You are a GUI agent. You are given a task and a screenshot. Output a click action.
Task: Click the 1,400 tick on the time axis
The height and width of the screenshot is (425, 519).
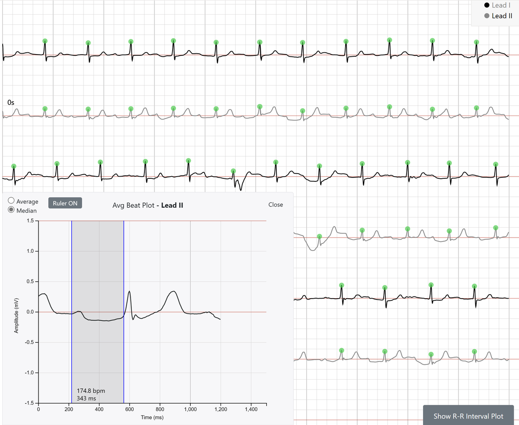(x=251, y=409)
